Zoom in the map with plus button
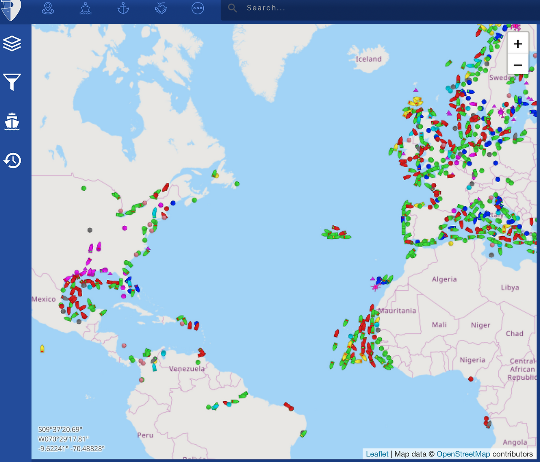The height and width of the screenshot is (462, 540). (x=518, y=43)
